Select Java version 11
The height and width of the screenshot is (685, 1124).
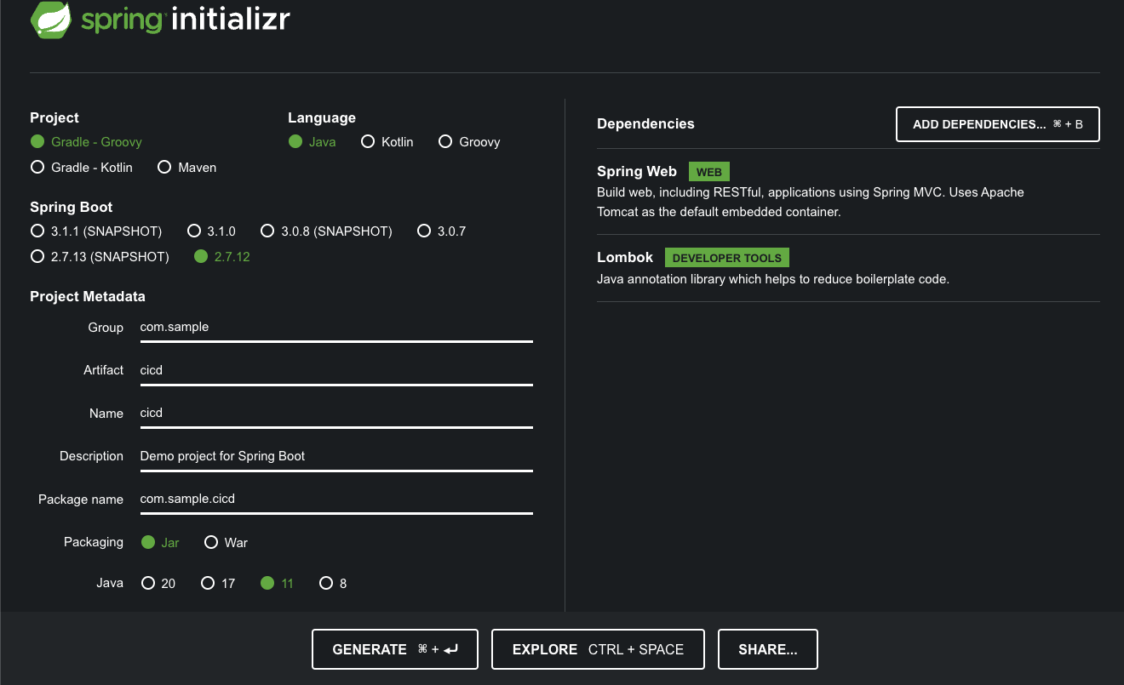[x=277, y=584]
